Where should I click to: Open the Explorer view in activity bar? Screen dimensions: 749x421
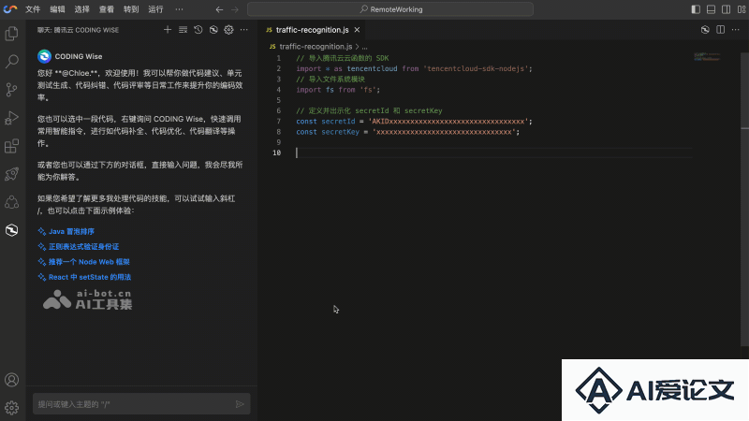pos(11,34)
